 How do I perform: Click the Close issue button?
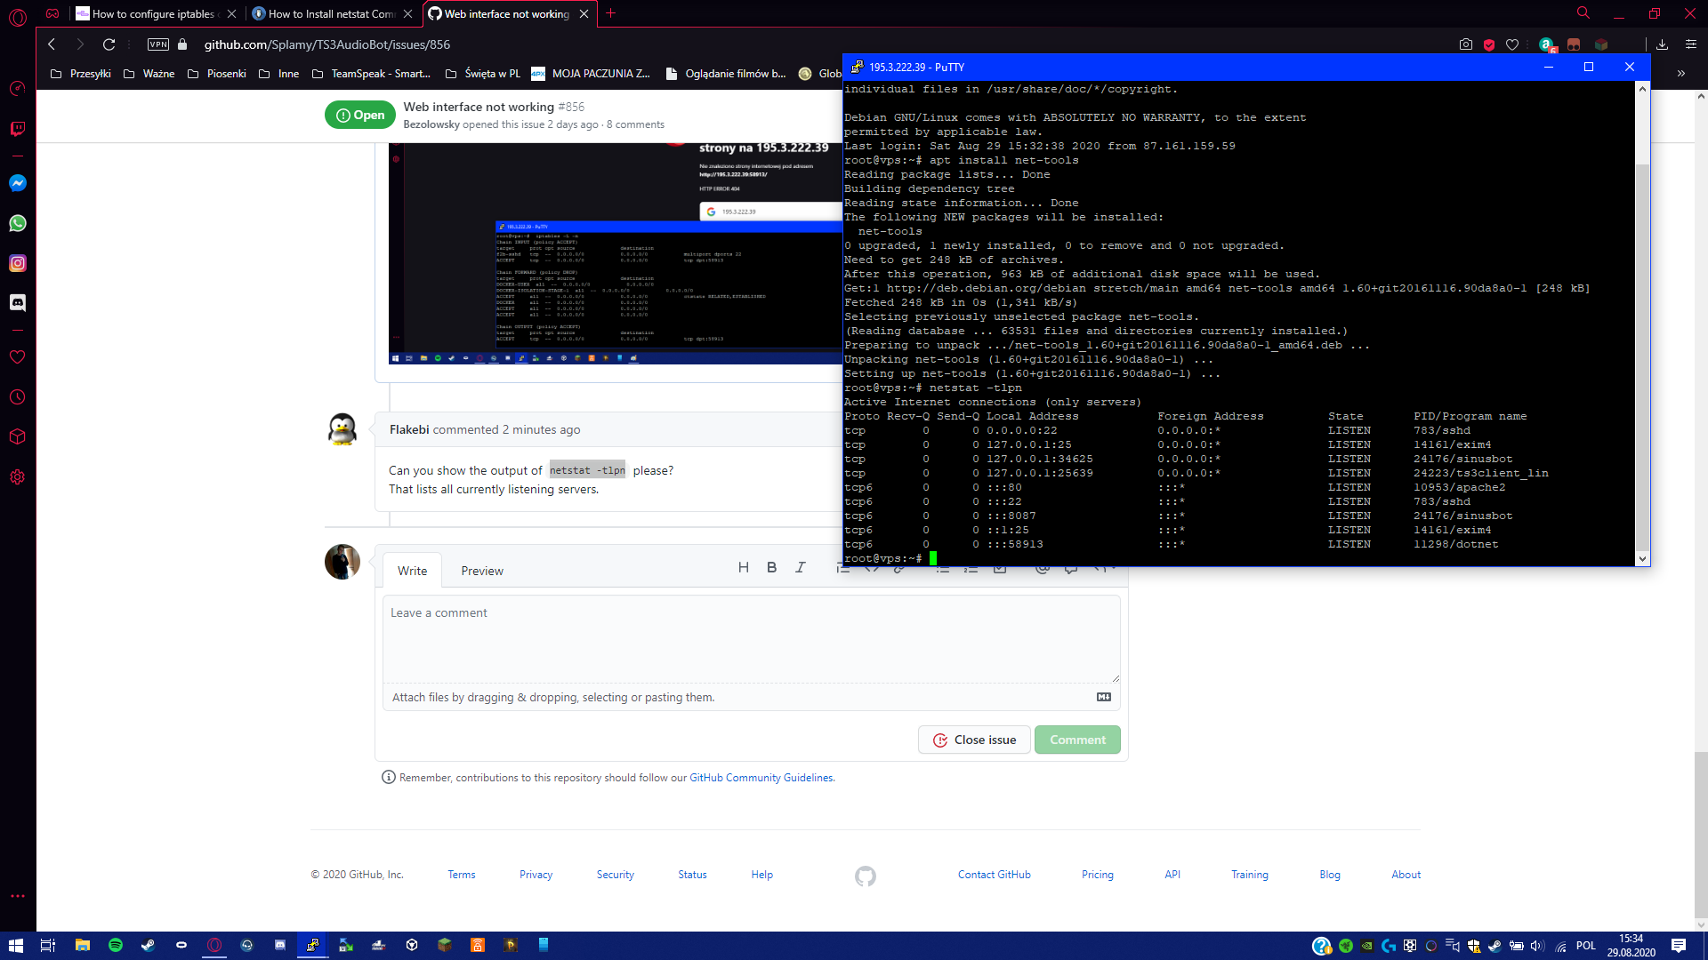tap(974, 740)
